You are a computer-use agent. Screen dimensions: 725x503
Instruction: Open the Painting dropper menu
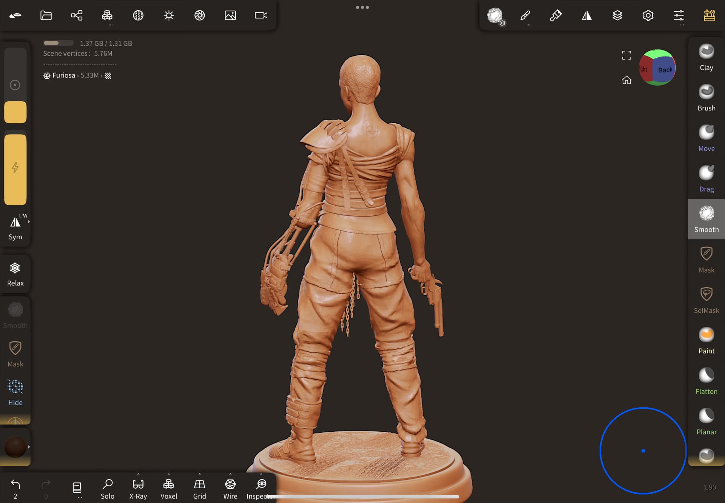point(556,15)
